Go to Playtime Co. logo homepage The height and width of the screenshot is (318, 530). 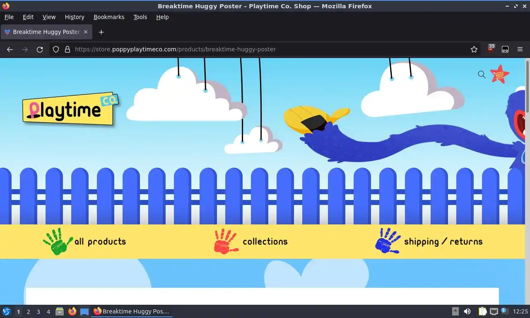[71, 109]
